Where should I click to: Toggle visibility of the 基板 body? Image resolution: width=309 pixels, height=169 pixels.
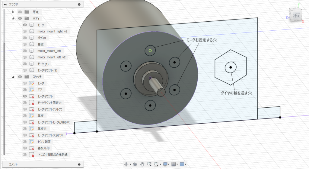point(25,44)
